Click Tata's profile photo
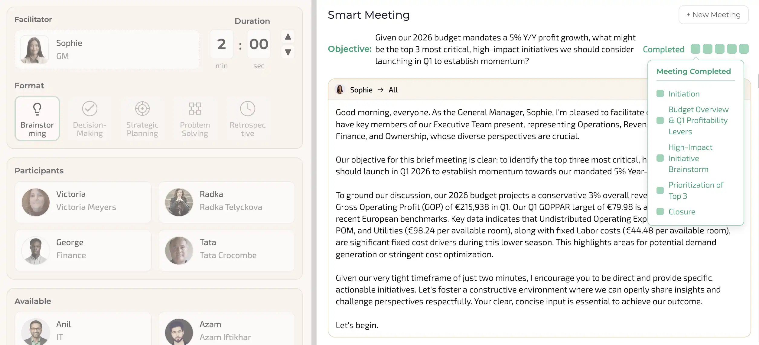Image resolution: width=759 pixels, height=345 pixels. (179, 250)
